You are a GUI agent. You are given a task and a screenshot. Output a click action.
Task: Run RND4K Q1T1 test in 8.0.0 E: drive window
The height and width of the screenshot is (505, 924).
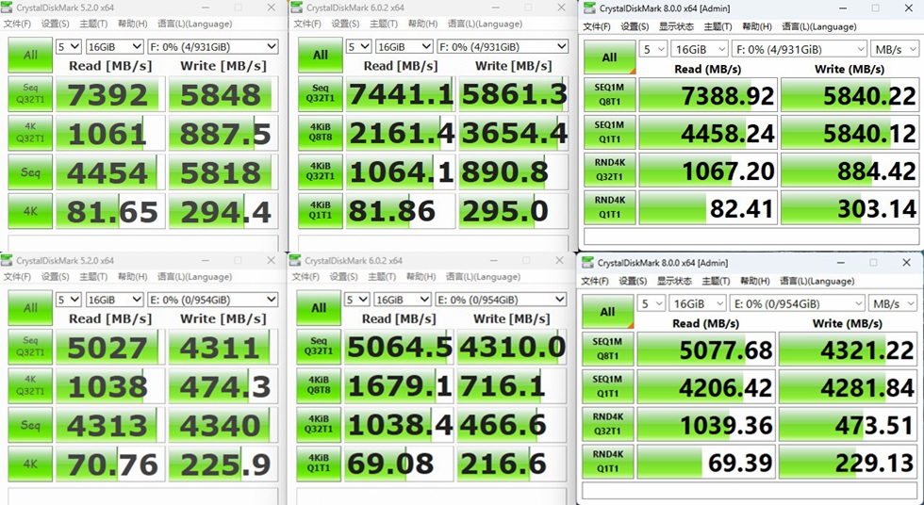pyautogui.click(x=607, y=463)
